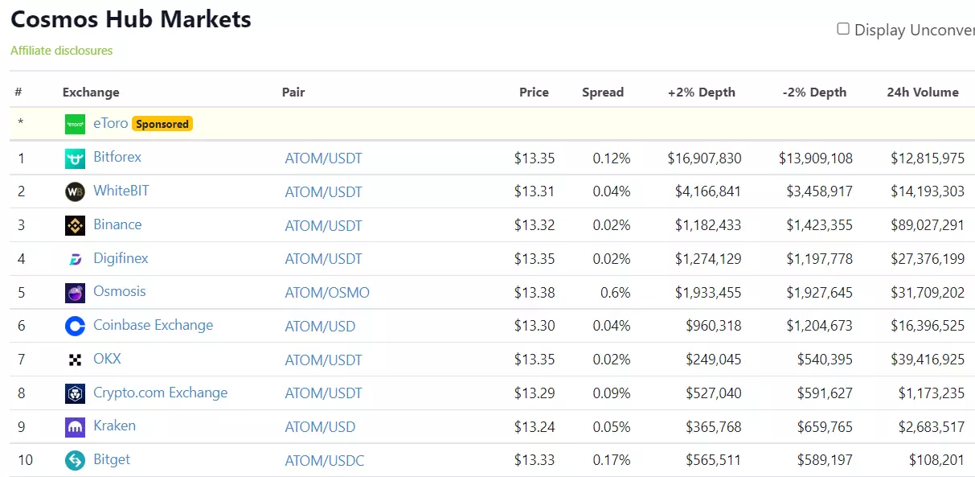Click the Bitget logo icon
Image resolution: width=975 pixels, height=477 pixels.
click(x=75, y=460)
